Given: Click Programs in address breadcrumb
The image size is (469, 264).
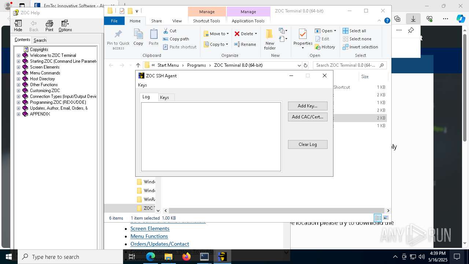Looking at the screenshot, I should coord(196,65).
